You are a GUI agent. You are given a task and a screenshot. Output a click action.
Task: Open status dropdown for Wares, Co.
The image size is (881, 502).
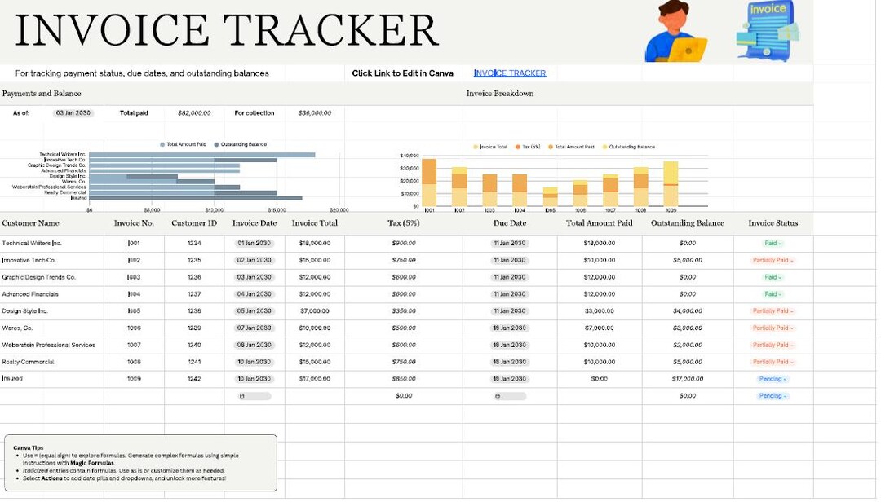tap(773, 328)
